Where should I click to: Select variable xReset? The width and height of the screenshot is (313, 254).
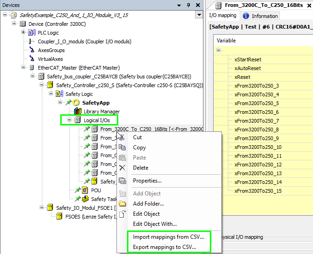pyautogui.click(x=242, y=77)
